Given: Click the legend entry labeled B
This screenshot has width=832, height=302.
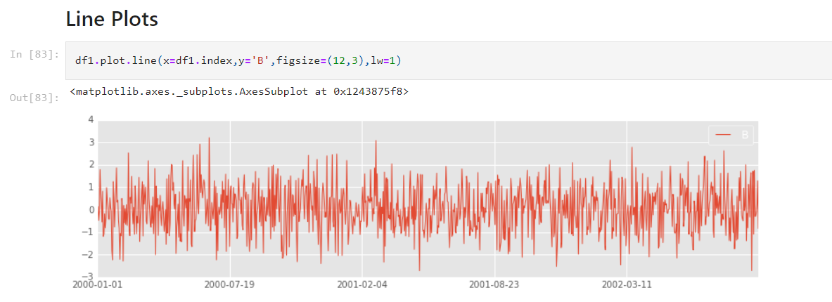Looking at the screenshot, I should [x=731, y=135].
